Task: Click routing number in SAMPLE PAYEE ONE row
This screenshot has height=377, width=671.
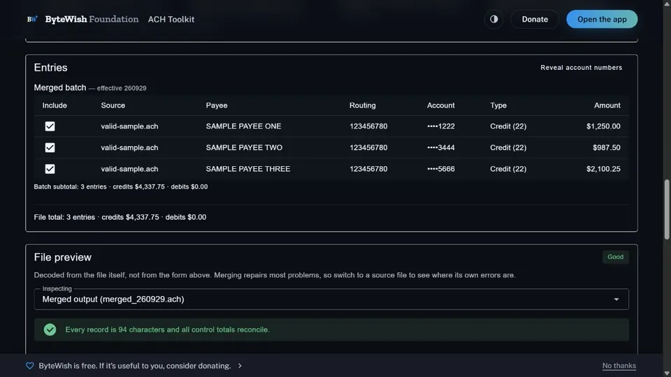Action: [x=368, y=126]
